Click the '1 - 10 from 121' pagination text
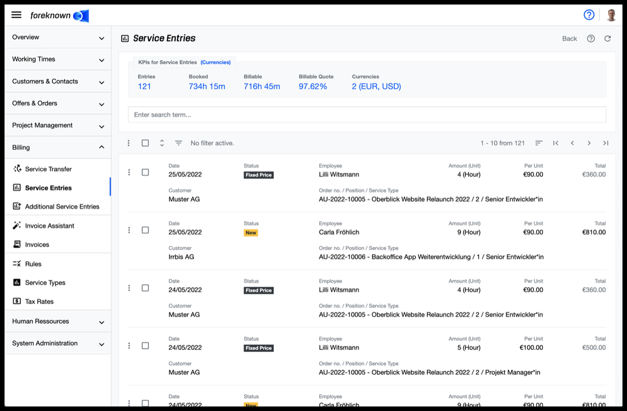The image size is (627, 411). (503, 143)
